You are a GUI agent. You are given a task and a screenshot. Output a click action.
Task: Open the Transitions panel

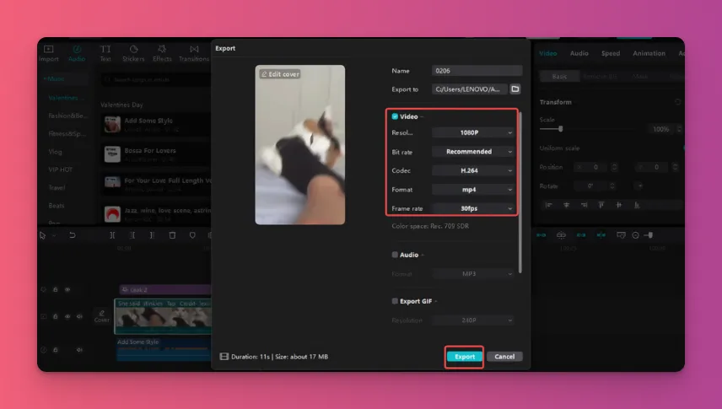click(194, 53)
